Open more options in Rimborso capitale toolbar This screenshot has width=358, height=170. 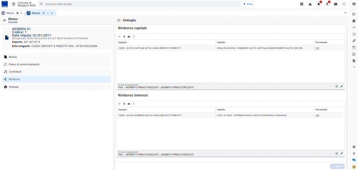pos(134,36)
